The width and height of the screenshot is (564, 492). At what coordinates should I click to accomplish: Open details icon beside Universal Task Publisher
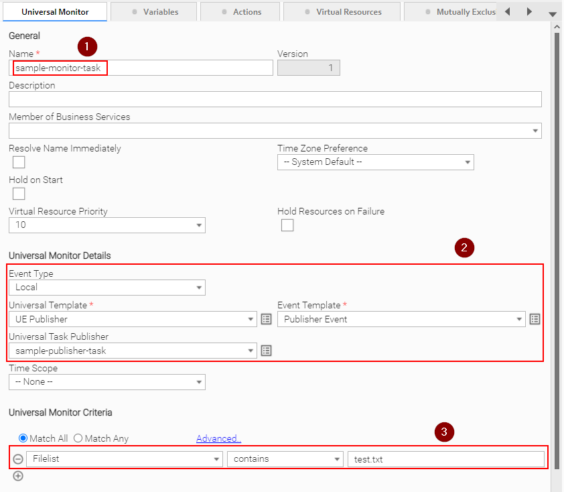(x=266, y=351)
